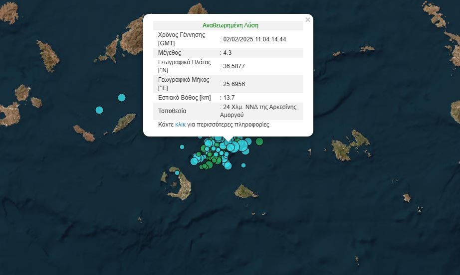The height and width of the screenshot is (275, 460).
Task: Select the small cyan marker on Santorini island
Action: (177, 173)
